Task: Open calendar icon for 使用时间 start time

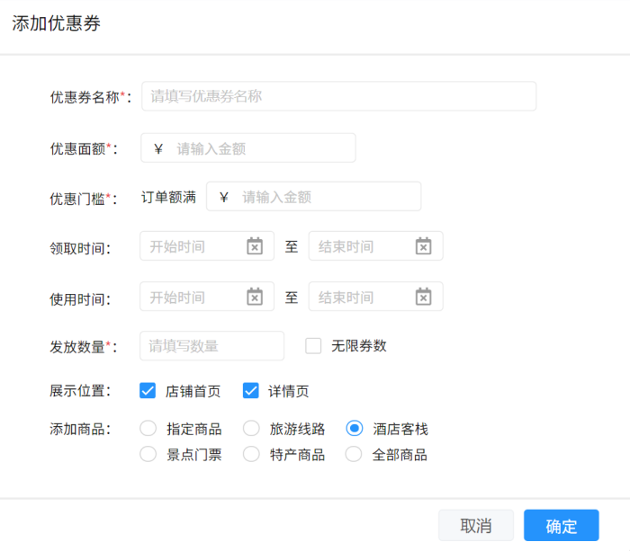Action: tap(255, 297)
